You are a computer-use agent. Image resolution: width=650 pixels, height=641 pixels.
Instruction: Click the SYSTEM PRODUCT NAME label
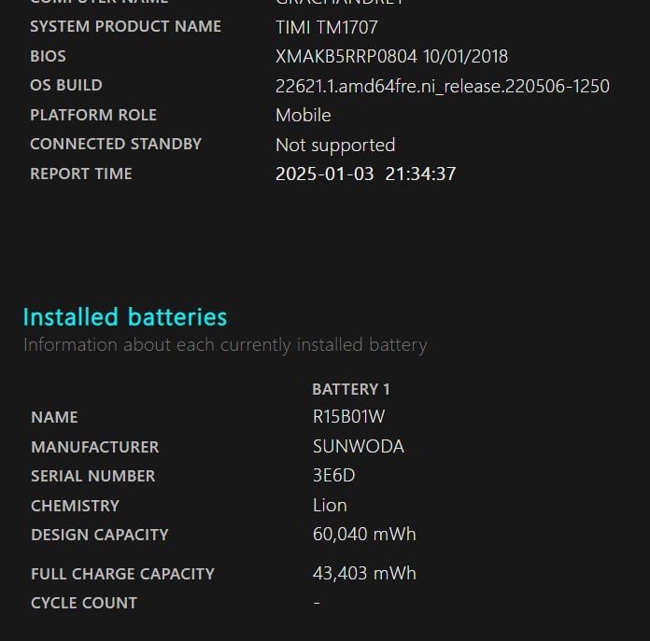(125, 26)
